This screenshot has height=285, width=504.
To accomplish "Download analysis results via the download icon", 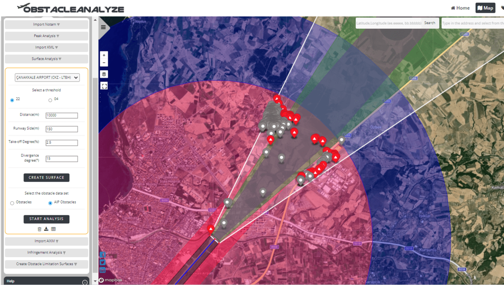I will click(46, 229).
